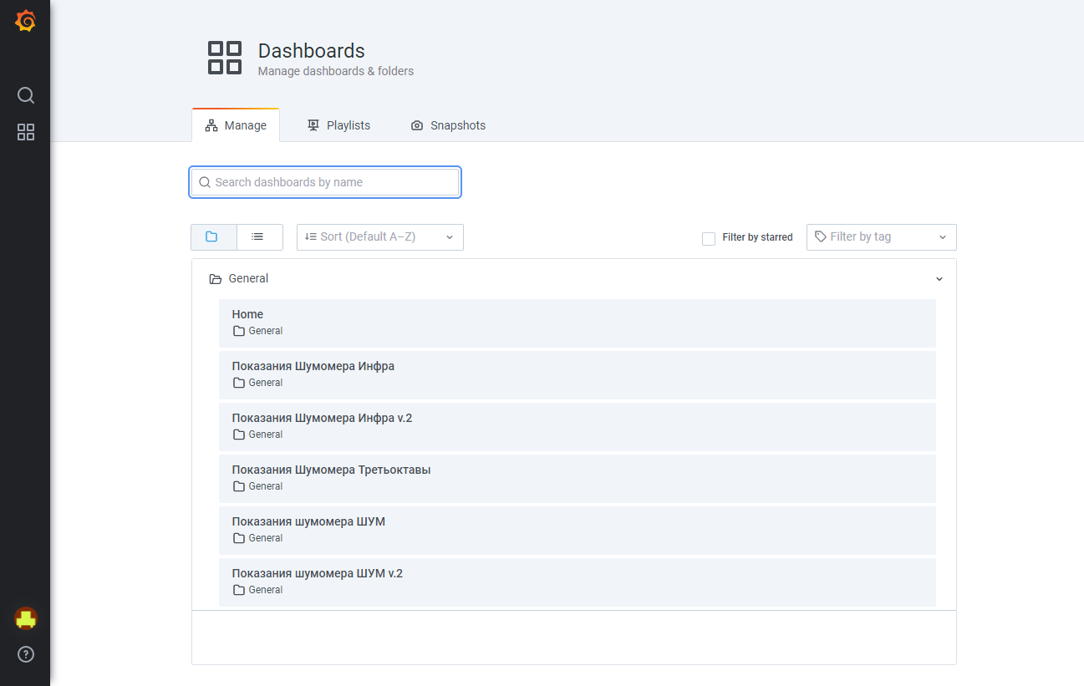Enable the Filter by starred checkbox
The height and width of the screenshot is (686, 1084).
[709, 238]
